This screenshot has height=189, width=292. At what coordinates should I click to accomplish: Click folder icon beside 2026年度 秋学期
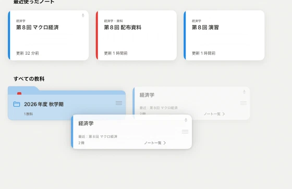click(17, 104)
